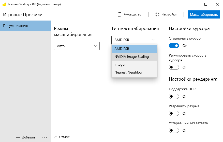223x142 pixels.
Task: Open Настройки gear icon
Action: 157,14
